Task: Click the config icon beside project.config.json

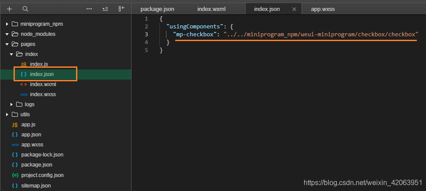Action: (x=15, y=175)
